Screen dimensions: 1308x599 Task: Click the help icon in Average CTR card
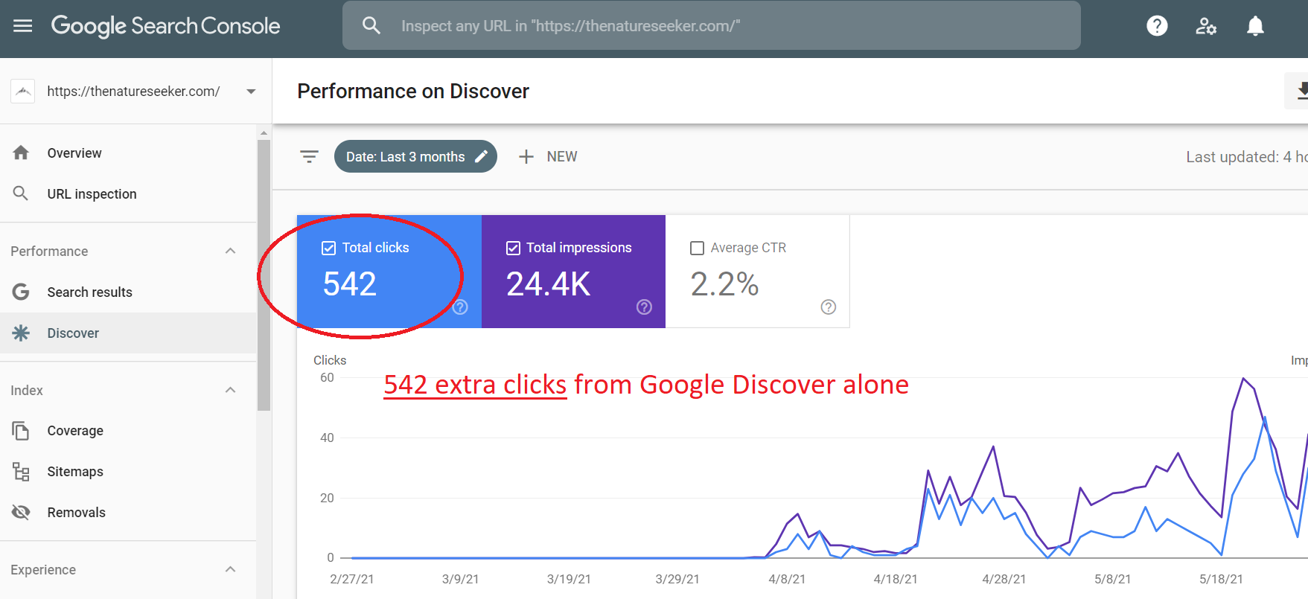tap(828, 307)
